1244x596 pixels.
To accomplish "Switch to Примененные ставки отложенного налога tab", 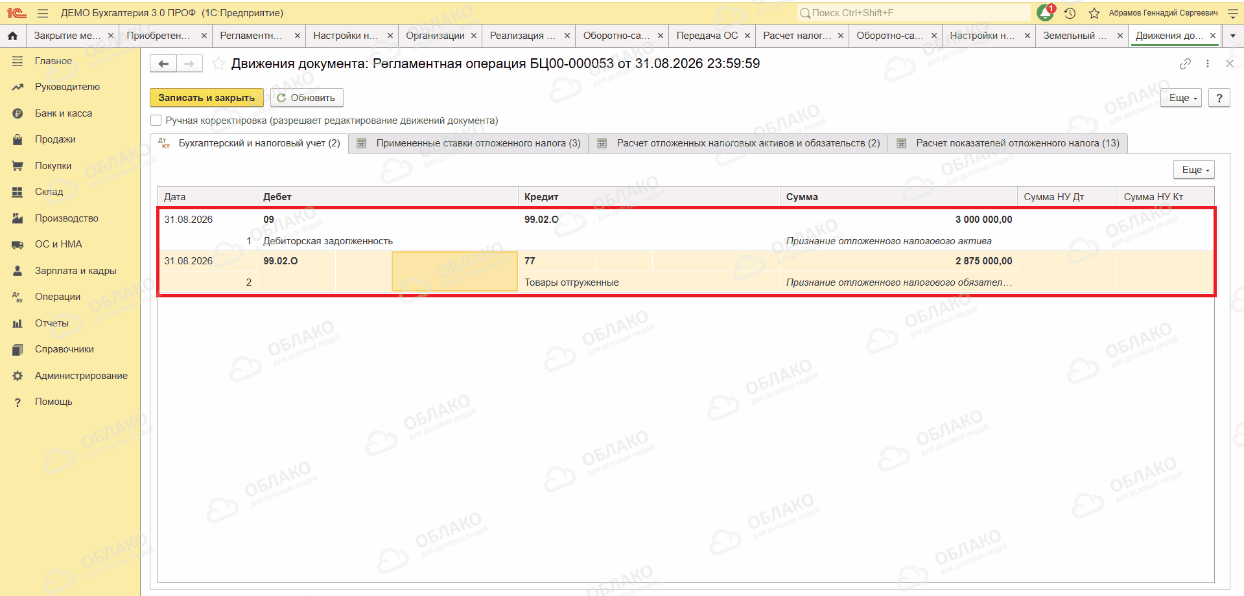I will pos(469,143).
